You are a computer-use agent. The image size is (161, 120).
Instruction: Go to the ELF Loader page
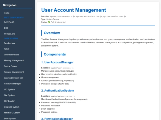click(x=9, y=101)
